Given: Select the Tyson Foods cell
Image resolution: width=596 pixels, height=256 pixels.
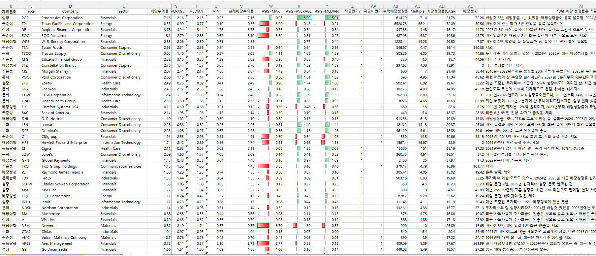Looking at the screenshot, I should pos(70,48).
